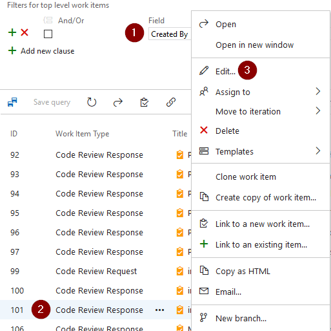The height and width of the screenshot is (331, 331).
Task: Click the ID column header
Action: pos(14,134)
